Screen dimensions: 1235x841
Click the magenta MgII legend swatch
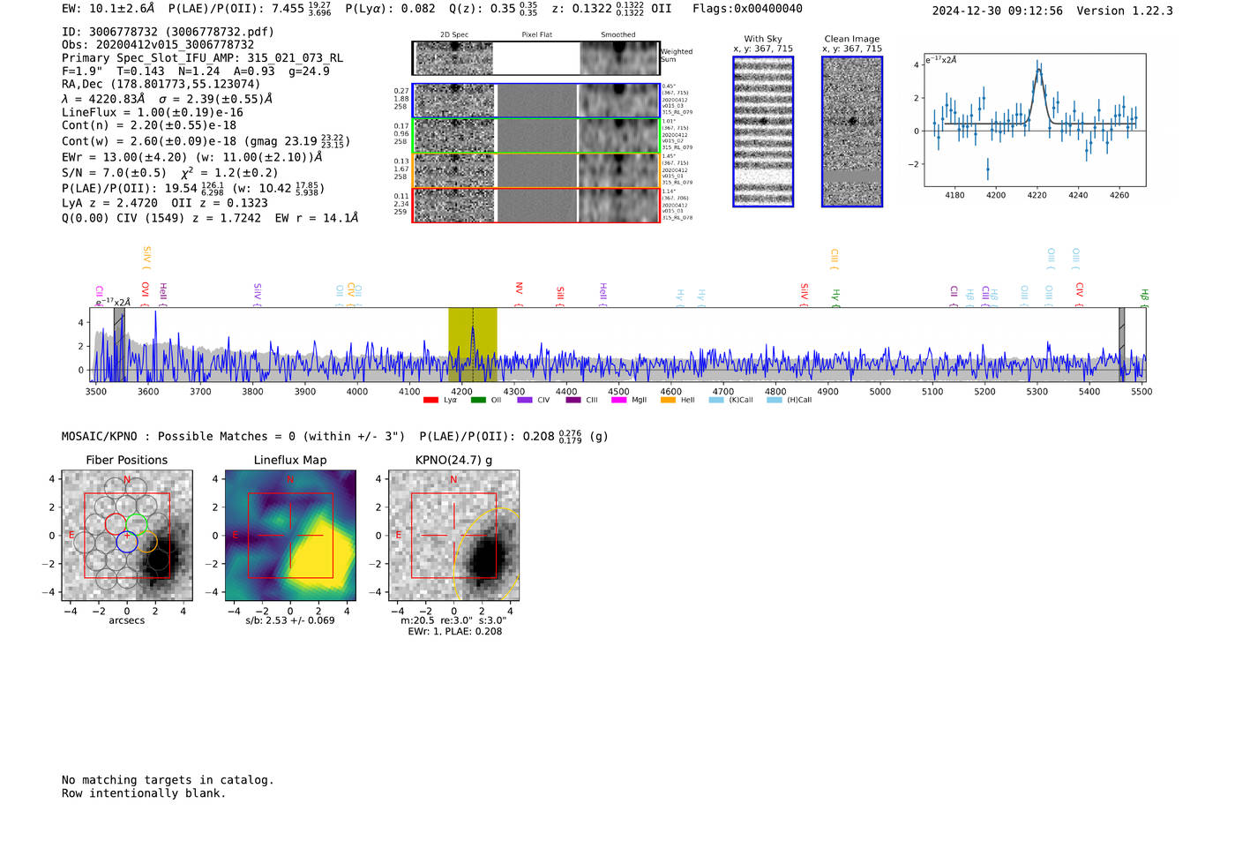(618, 400)
